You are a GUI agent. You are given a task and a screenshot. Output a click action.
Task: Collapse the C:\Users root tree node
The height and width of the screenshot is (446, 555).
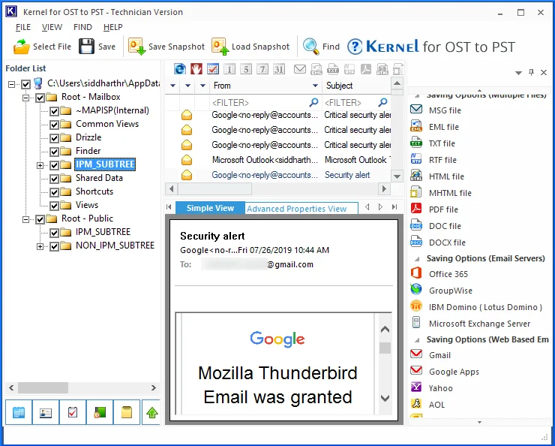(x=12, y=84)
